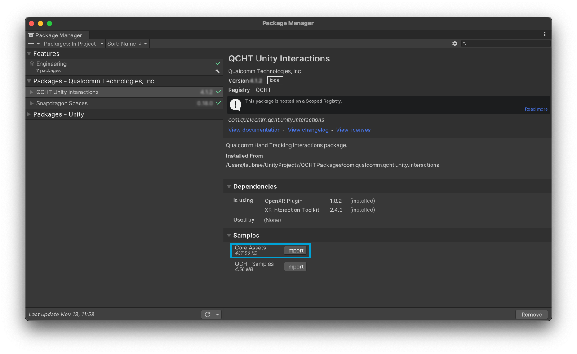This screenshot has width=577, height=354.
Task: Click the Engineering wrench icon
Action: [218, 71]
